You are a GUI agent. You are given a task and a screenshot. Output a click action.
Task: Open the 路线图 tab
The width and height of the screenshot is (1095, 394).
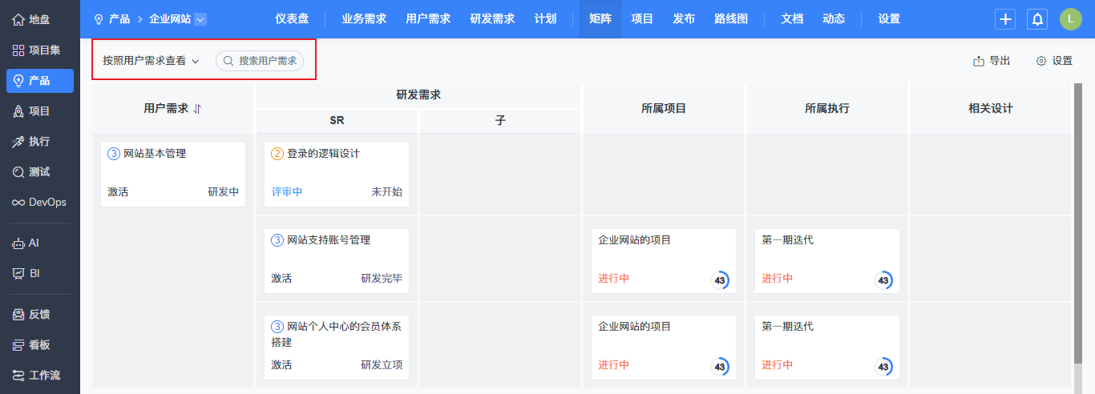[731, 18]
